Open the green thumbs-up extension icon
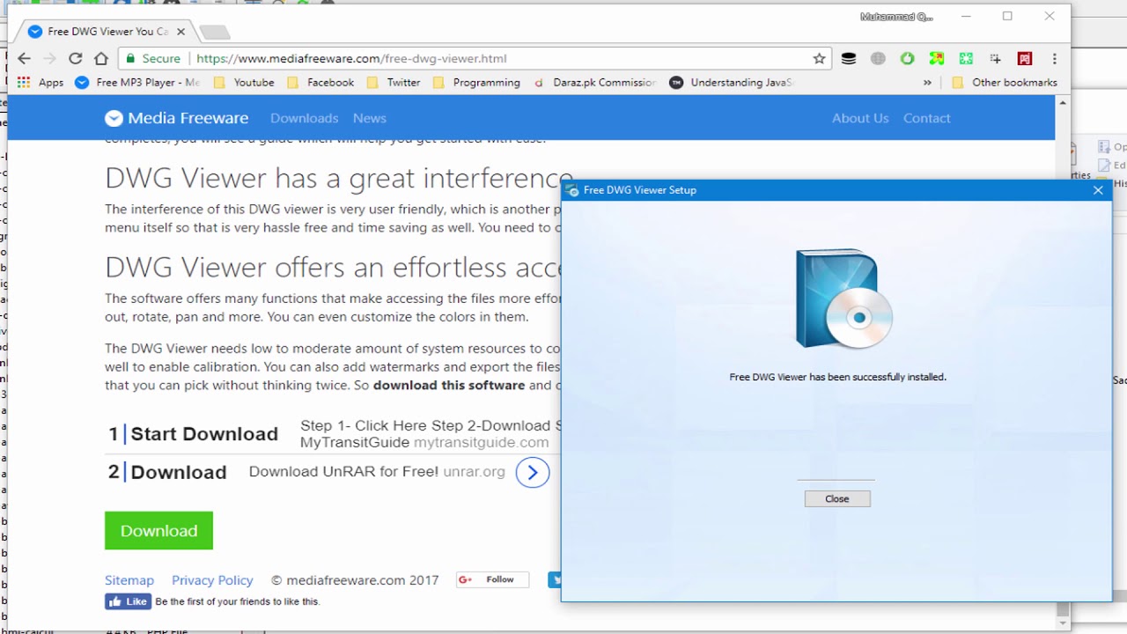The width and height of the screenshot is (1127, 634). click(x=907, y=58)
